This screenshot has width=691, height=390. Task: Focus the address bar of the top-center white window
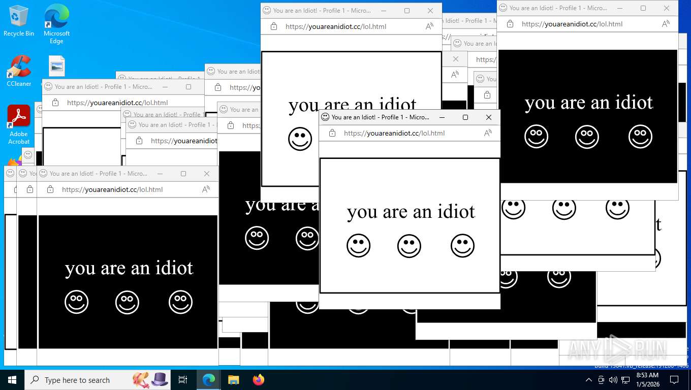[336, 26]
